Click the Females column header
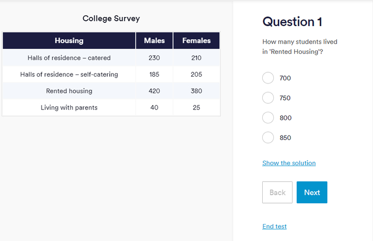The height and width of the screenshot is (241, 373). tap(196, 40)
